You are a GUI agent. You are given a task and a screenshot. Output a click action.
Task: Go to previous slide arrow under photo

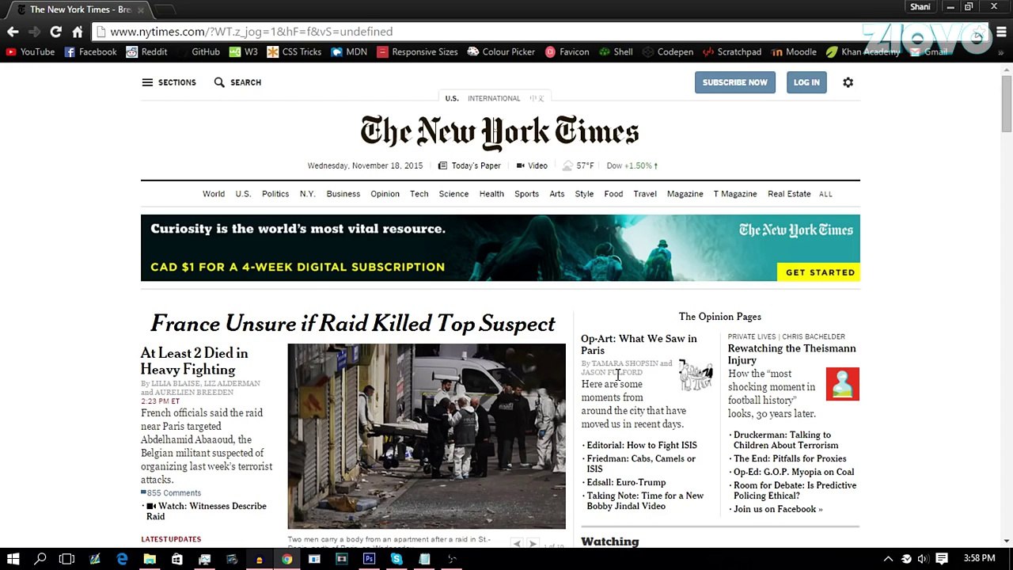tap(517, 544)
